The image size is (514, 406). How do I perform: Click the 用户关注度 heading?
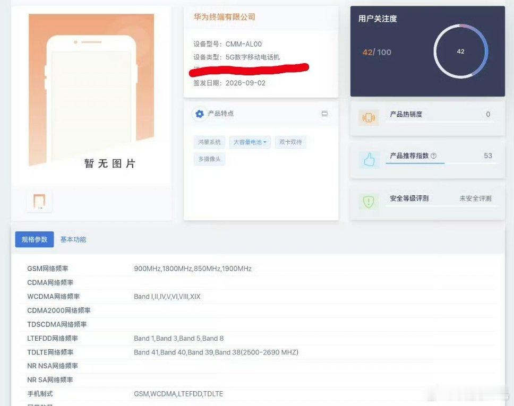378,19
